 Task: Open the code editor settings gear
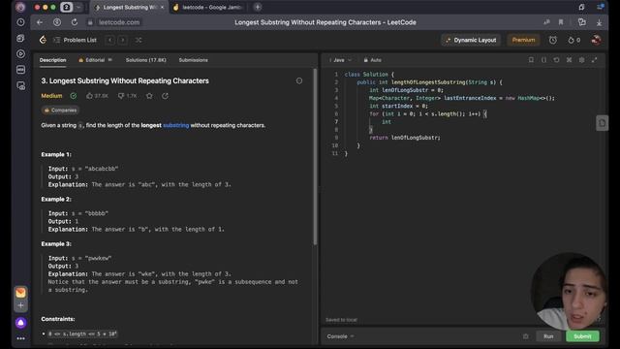click(581, 60)
